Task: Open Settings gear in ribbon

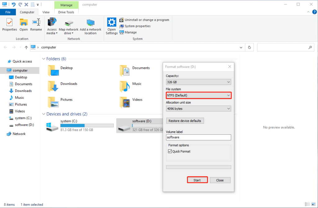Action: click(111, 26)
